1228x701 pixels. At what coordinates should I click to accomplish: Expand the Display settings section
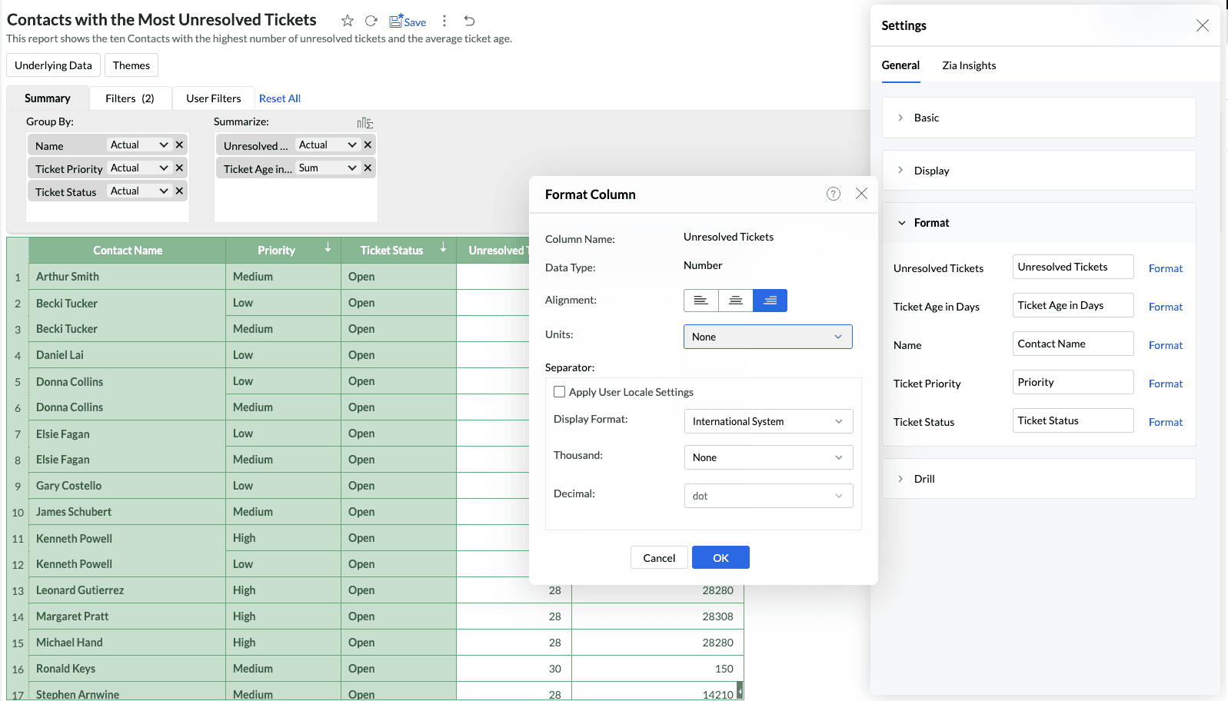pos(1039,171)
